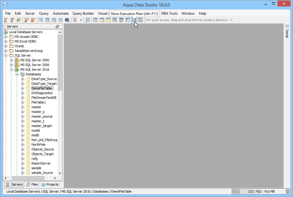Screen dimensions: 293x197
Task: Click the remove server icon with red minus
Action: tap(12, 20)
